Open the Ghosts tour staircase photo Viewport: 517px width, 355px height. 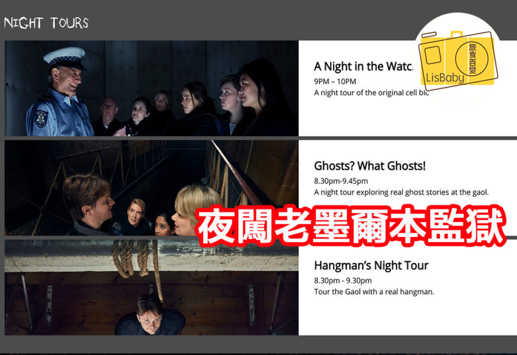[x=151, y=188]
